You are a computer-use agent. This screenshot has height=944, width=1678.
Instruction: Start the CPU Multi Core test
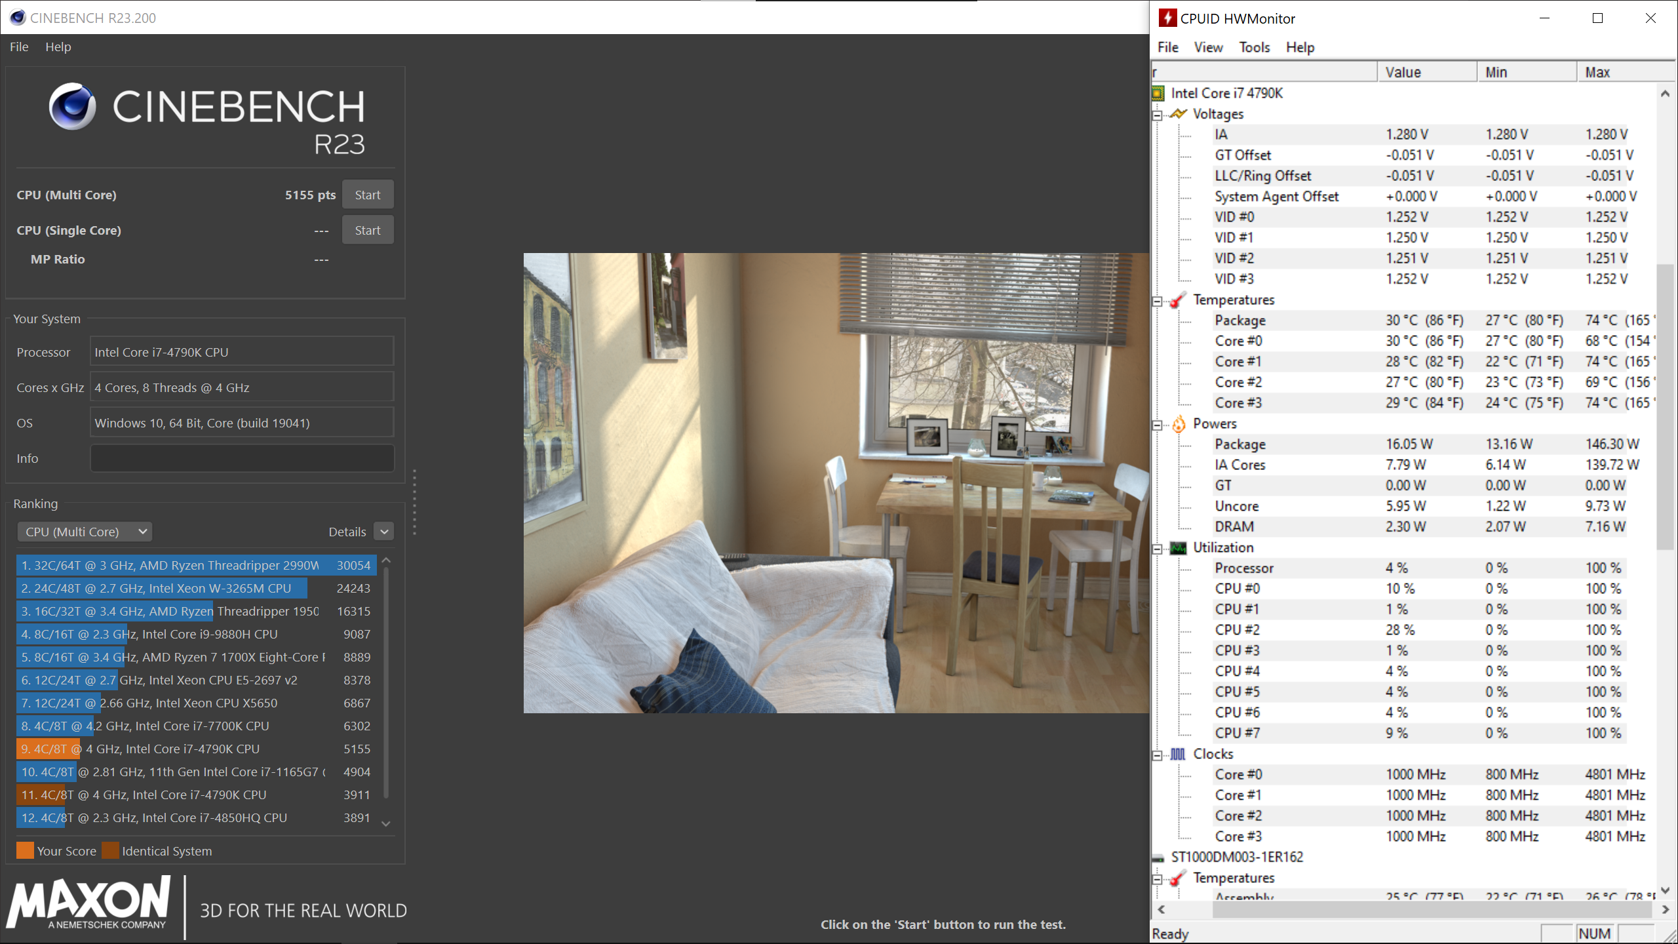point(368,195)
